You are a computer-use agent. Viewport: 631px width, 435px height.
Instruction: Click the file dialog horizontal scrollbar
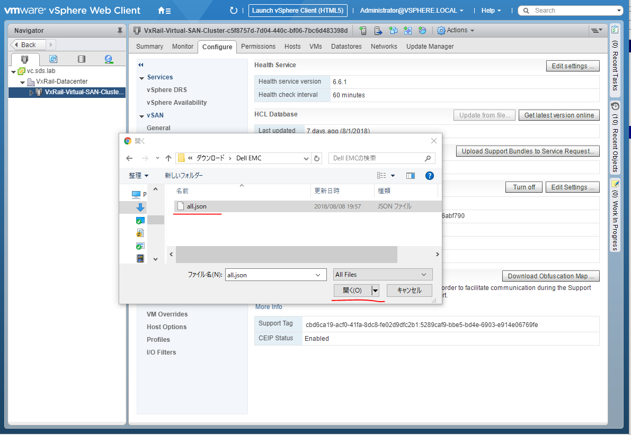pyautogui.click(x=287, y=255)
